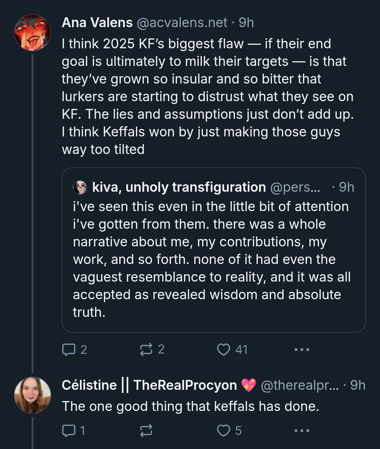Open more options on Ana Valens' post
The height and width of the screenshot is (449, 380).
302,350
